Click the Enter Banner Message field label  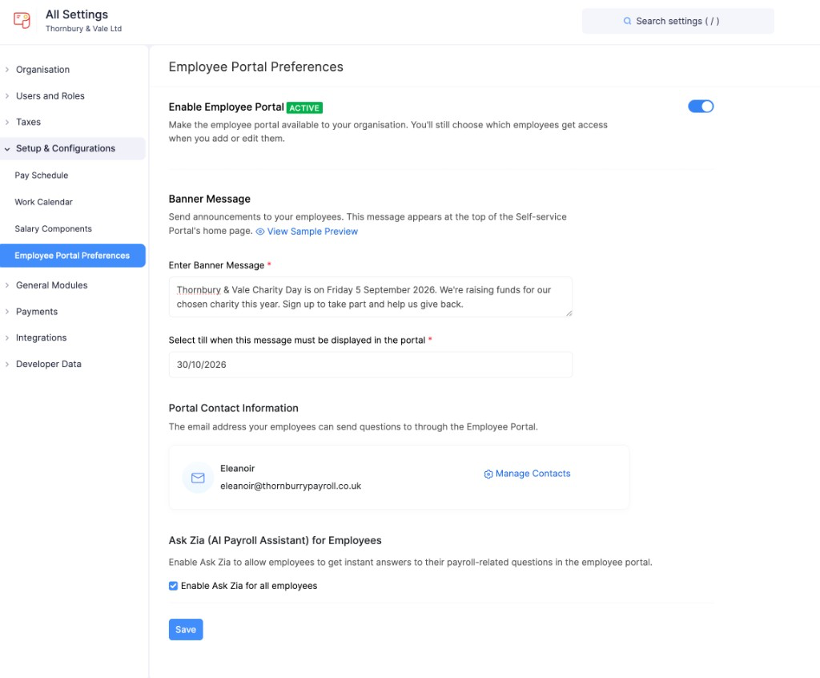click(x=216, y=265)
